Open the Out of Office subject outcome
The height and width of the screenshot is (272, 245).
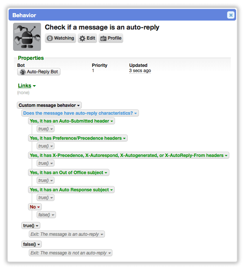click(69, 173)
